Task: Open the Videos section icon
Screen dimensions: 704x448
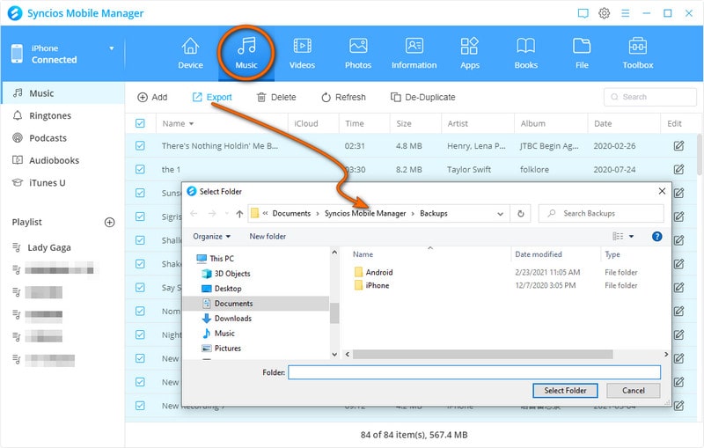Action: coord(302,46)
